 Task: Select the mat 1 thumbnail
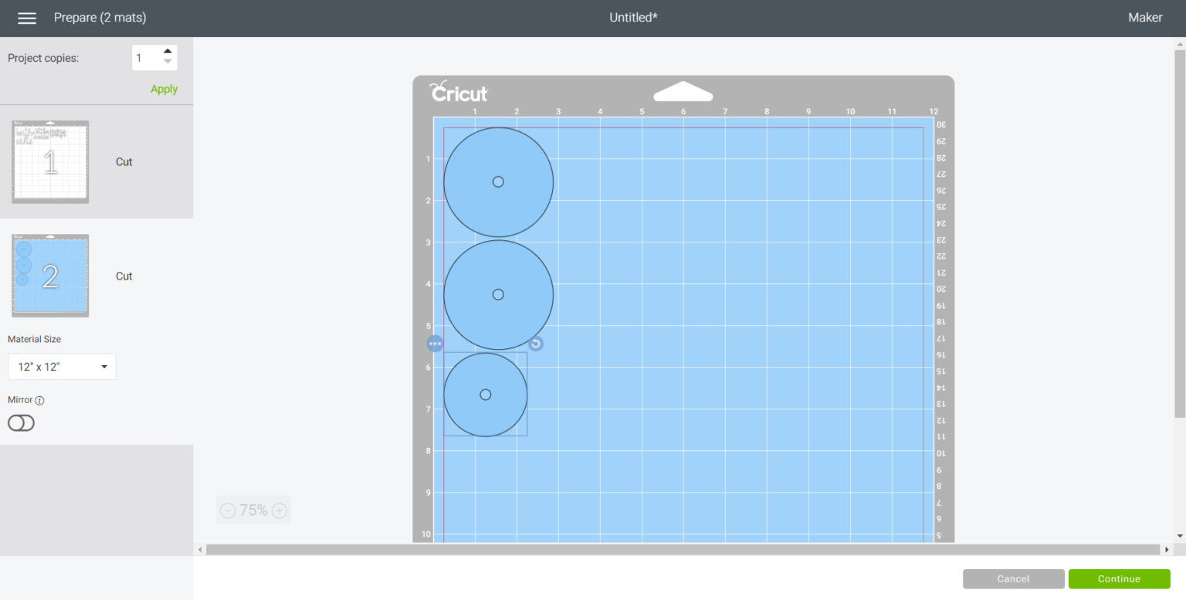point(50,162)
